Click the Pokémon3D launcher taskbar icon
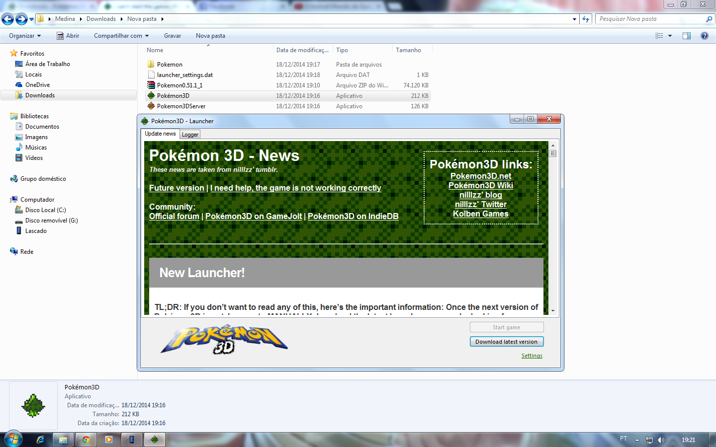 [155, 440]
